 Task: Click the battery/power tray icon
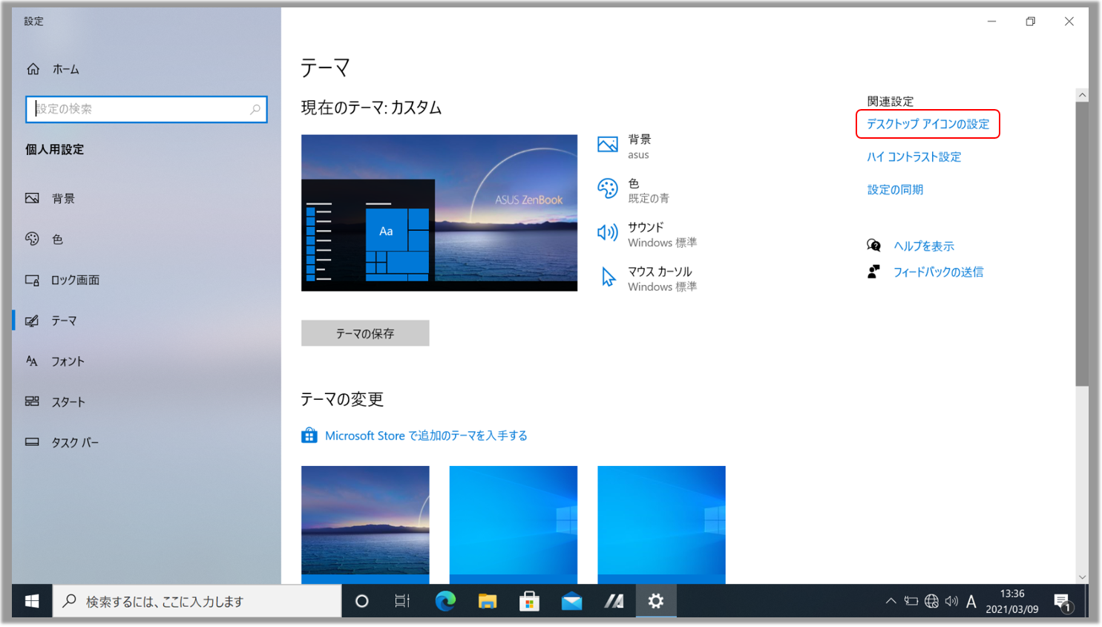click(911, 601)
